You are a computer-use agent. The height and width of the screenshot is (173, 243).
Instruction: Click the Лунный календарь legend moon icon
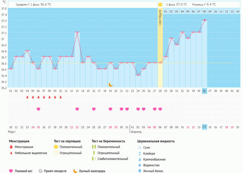click(x=75, y=171)
